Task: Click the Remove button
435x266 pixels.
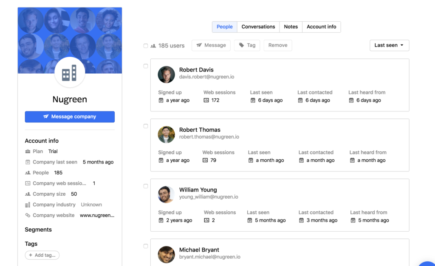Action: click(278, 45)
